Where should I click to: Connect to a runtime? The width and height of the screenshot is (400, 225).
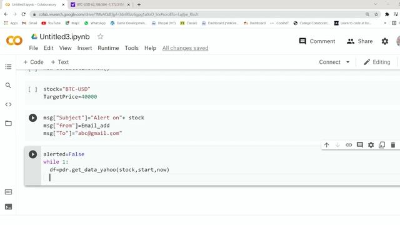329,62
